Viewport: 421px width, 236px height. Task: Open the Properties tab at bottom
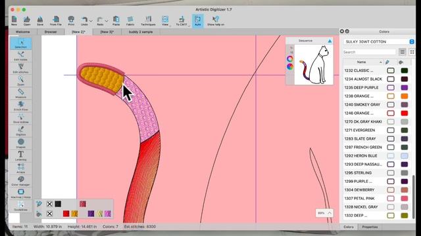(x=370, y=227)
